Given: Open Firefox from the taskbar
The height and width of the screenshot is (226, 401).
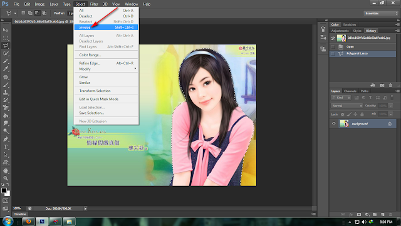Looking at the screenshot, I should tap(28, 222).
